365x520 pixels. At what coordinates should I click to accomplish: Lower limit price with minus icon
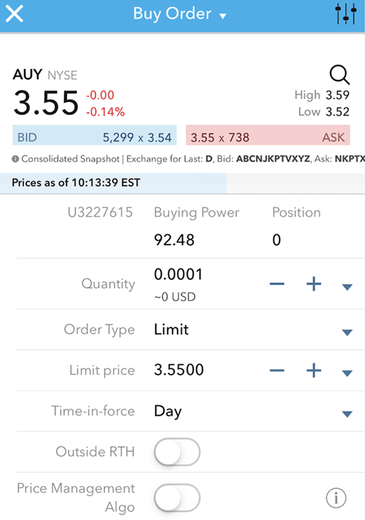(277, 371)
